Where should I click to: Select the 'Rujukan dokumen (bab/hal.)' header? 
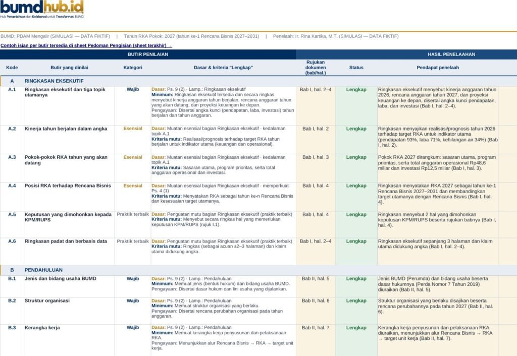point(316,68)
